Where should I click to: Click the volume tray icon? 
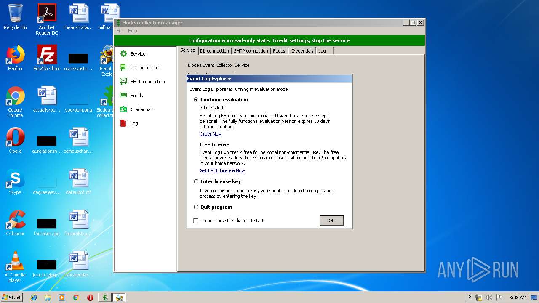489,298
